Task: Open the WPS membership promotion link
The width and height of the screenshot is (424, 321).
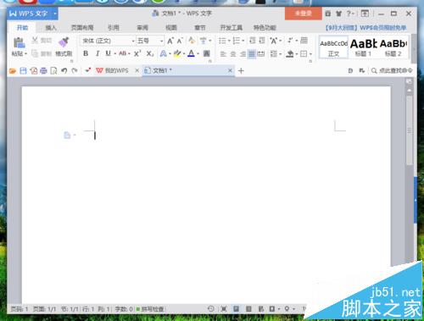Action: [x=365, y=28]
